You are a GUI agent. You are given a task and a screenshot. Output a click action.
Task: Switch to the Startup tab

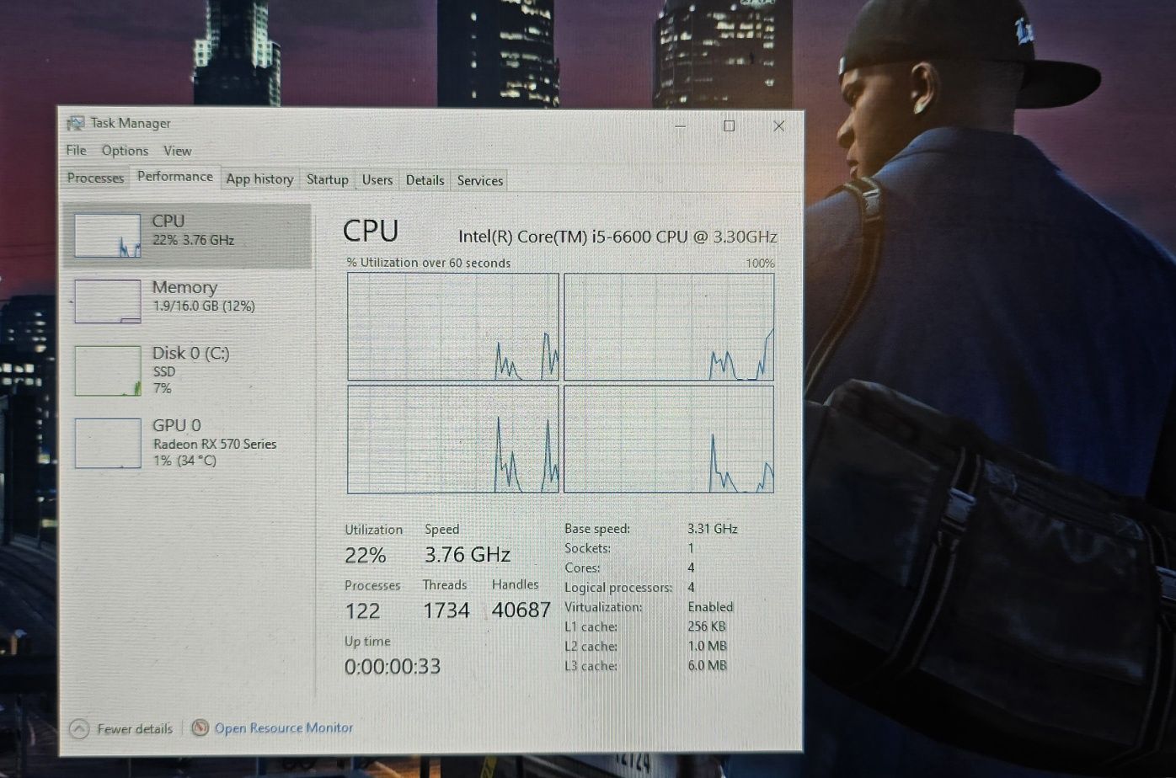click(327, 179)
